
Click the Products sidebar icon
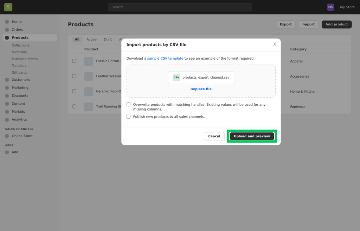pos(7,38)
